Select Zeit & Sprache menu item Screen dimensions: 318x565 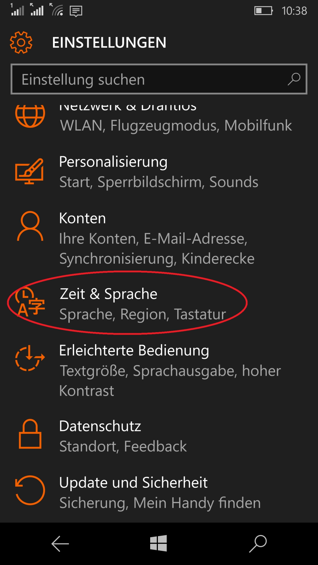(x=142, y=303)
